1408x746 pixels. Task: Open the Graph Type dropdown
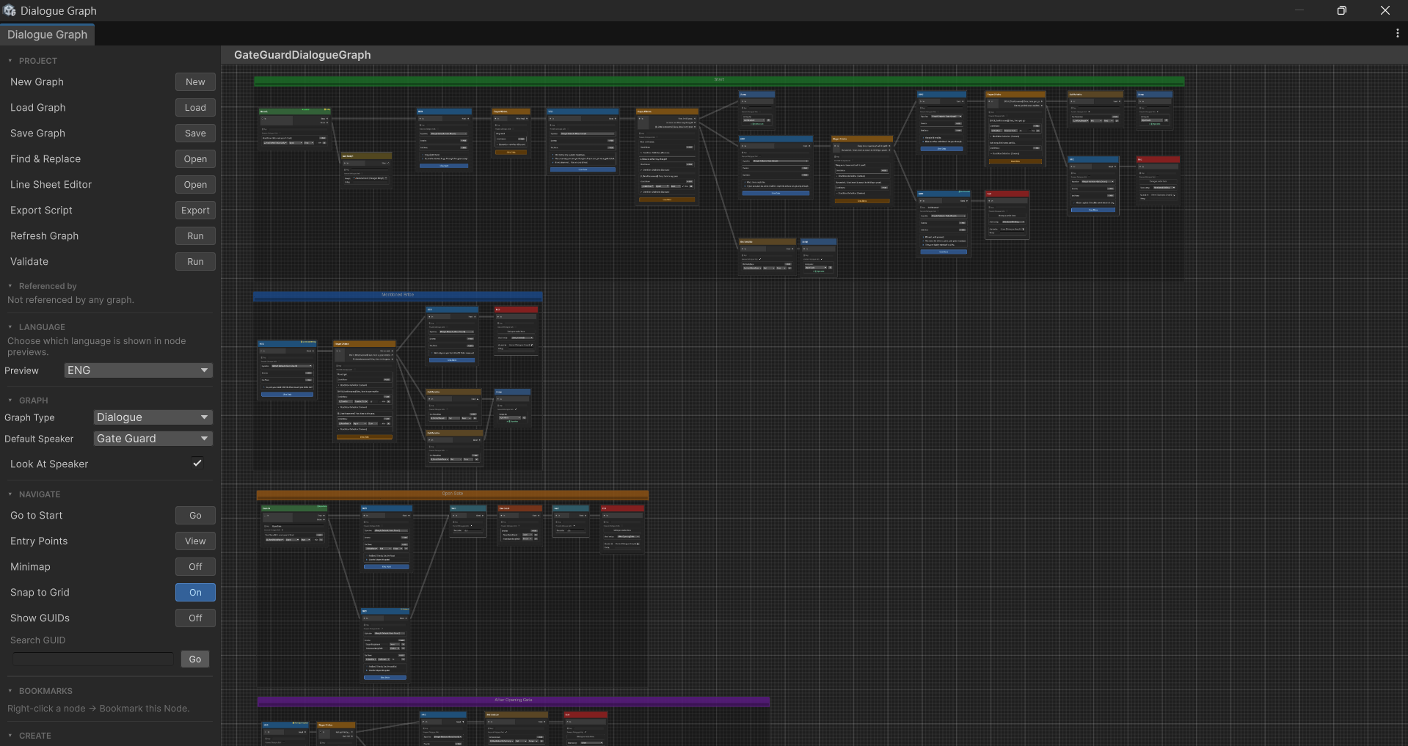(x=153, y=417)
